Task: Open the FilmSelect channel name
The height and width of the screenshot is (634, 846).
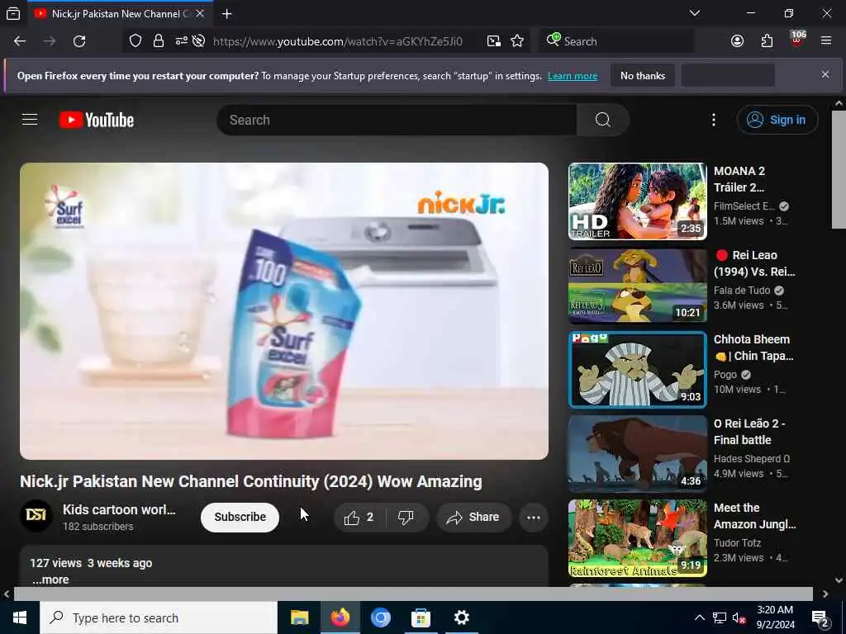Action: (x=744, y=206)
